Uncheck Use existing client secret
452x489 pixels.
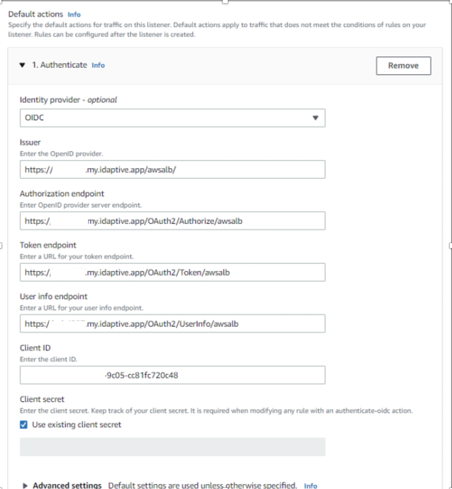23,425
